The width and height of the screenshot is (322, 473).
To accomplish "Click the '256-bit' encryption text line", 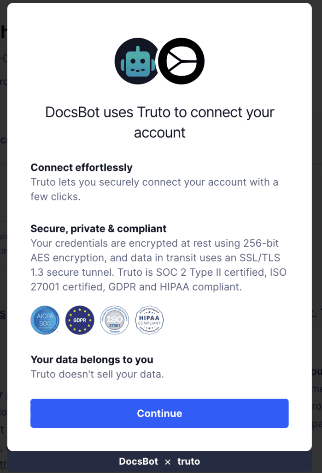I will tap(154, 243).
